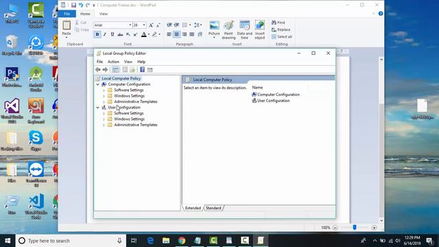The width and height of the screenshot is (439, 247).
Task: Expand Software Settings under Computer Configuration
Action: point(104,90)
